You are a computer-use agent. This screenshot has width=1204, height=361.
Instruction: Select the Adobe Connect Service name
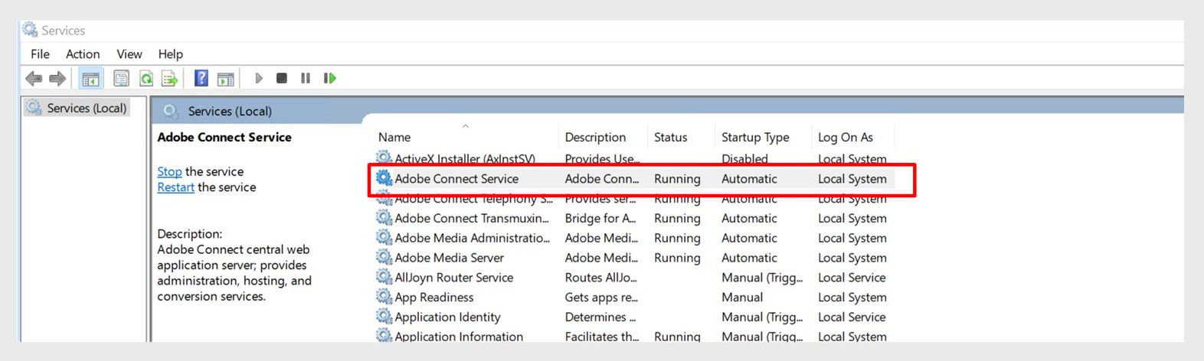456,178
